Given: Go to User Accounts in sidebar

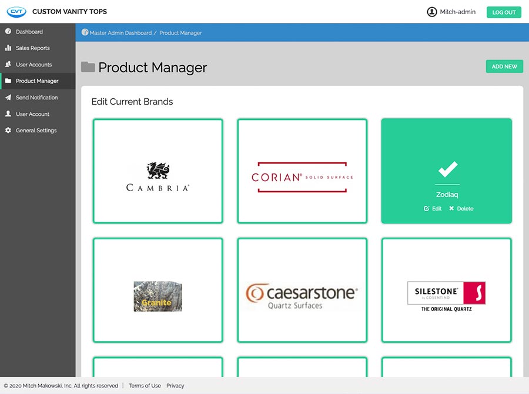Looking at the screenshot, I should [38, 65].
